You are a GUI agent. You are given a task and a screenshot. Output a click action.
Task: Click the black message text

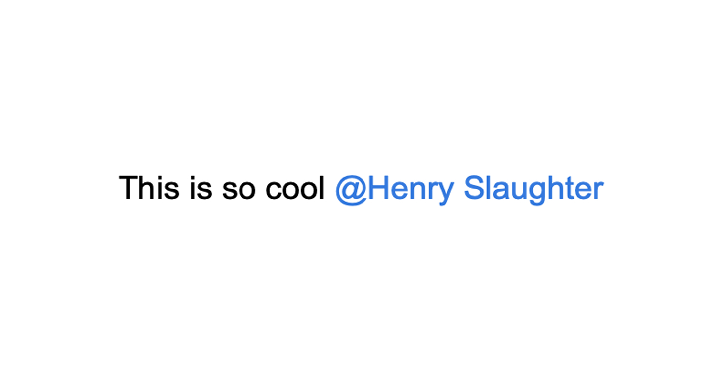(x=222, y=188)
